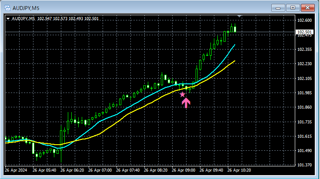Maximize the AUDJPY,M5 chart window
320x179 pixels.
tap(293, 8)
